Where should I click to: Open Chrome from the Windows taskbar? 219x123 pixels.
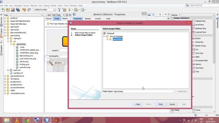coord(27,120)
